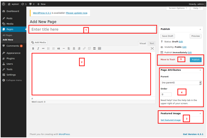The width and height of the screenshot is (207, 138).
Task: Click the Preview button
Action: (195, 36)
